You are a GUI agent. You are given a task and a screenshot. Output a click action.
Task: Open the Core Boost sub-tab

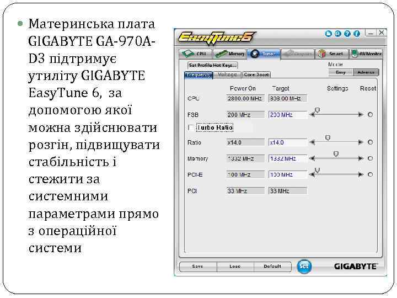point(256,74)
